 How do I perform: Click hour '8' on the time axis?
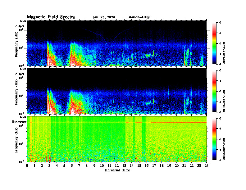tap(87, 165)
